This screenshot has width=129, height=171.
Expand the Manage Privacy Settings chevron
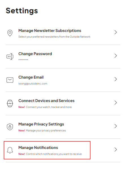coord(116,126)
